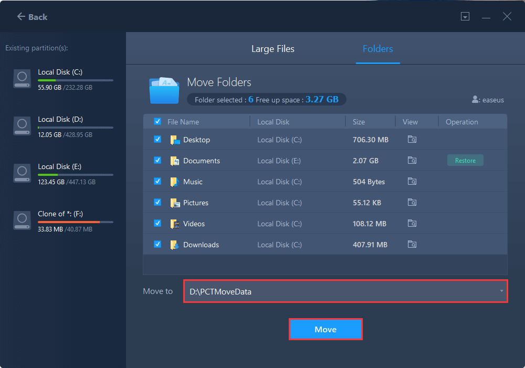
Task: Click the Local Disk (E:) usage bar
Action: point(75,174)
